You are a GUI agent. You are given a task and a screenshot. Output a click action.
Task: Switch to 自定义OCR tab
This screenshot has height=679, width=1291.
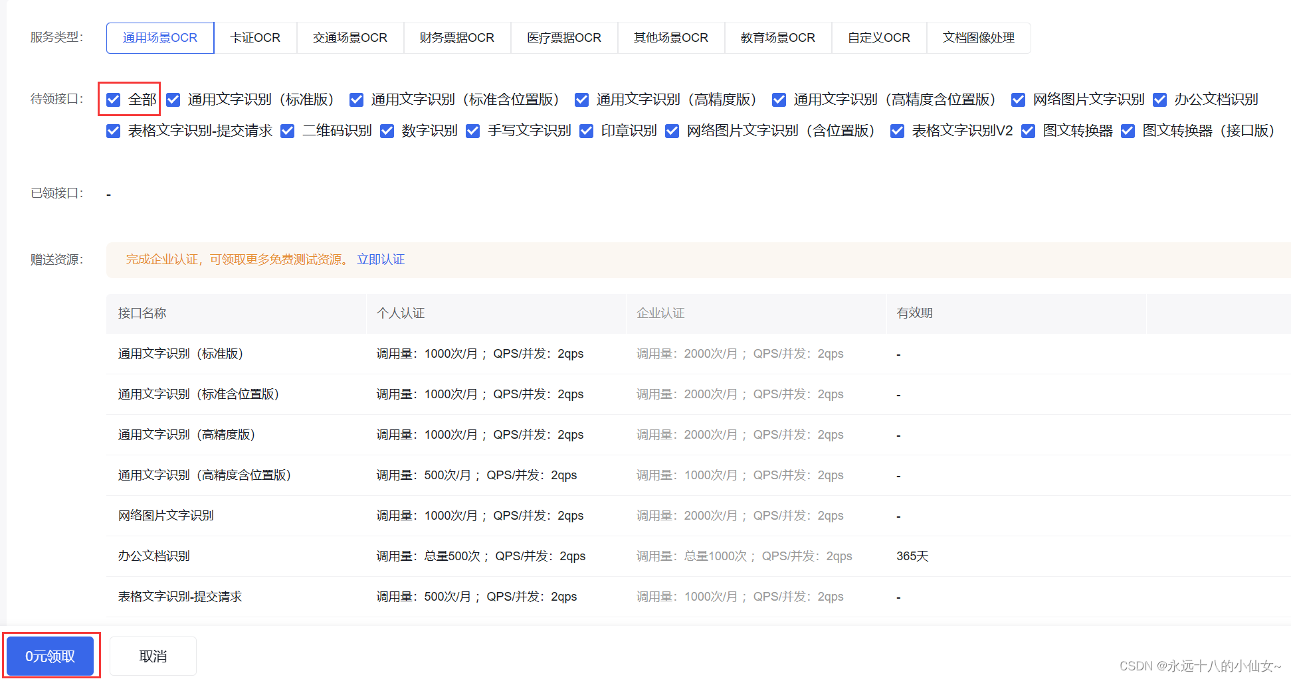(879, 38)
